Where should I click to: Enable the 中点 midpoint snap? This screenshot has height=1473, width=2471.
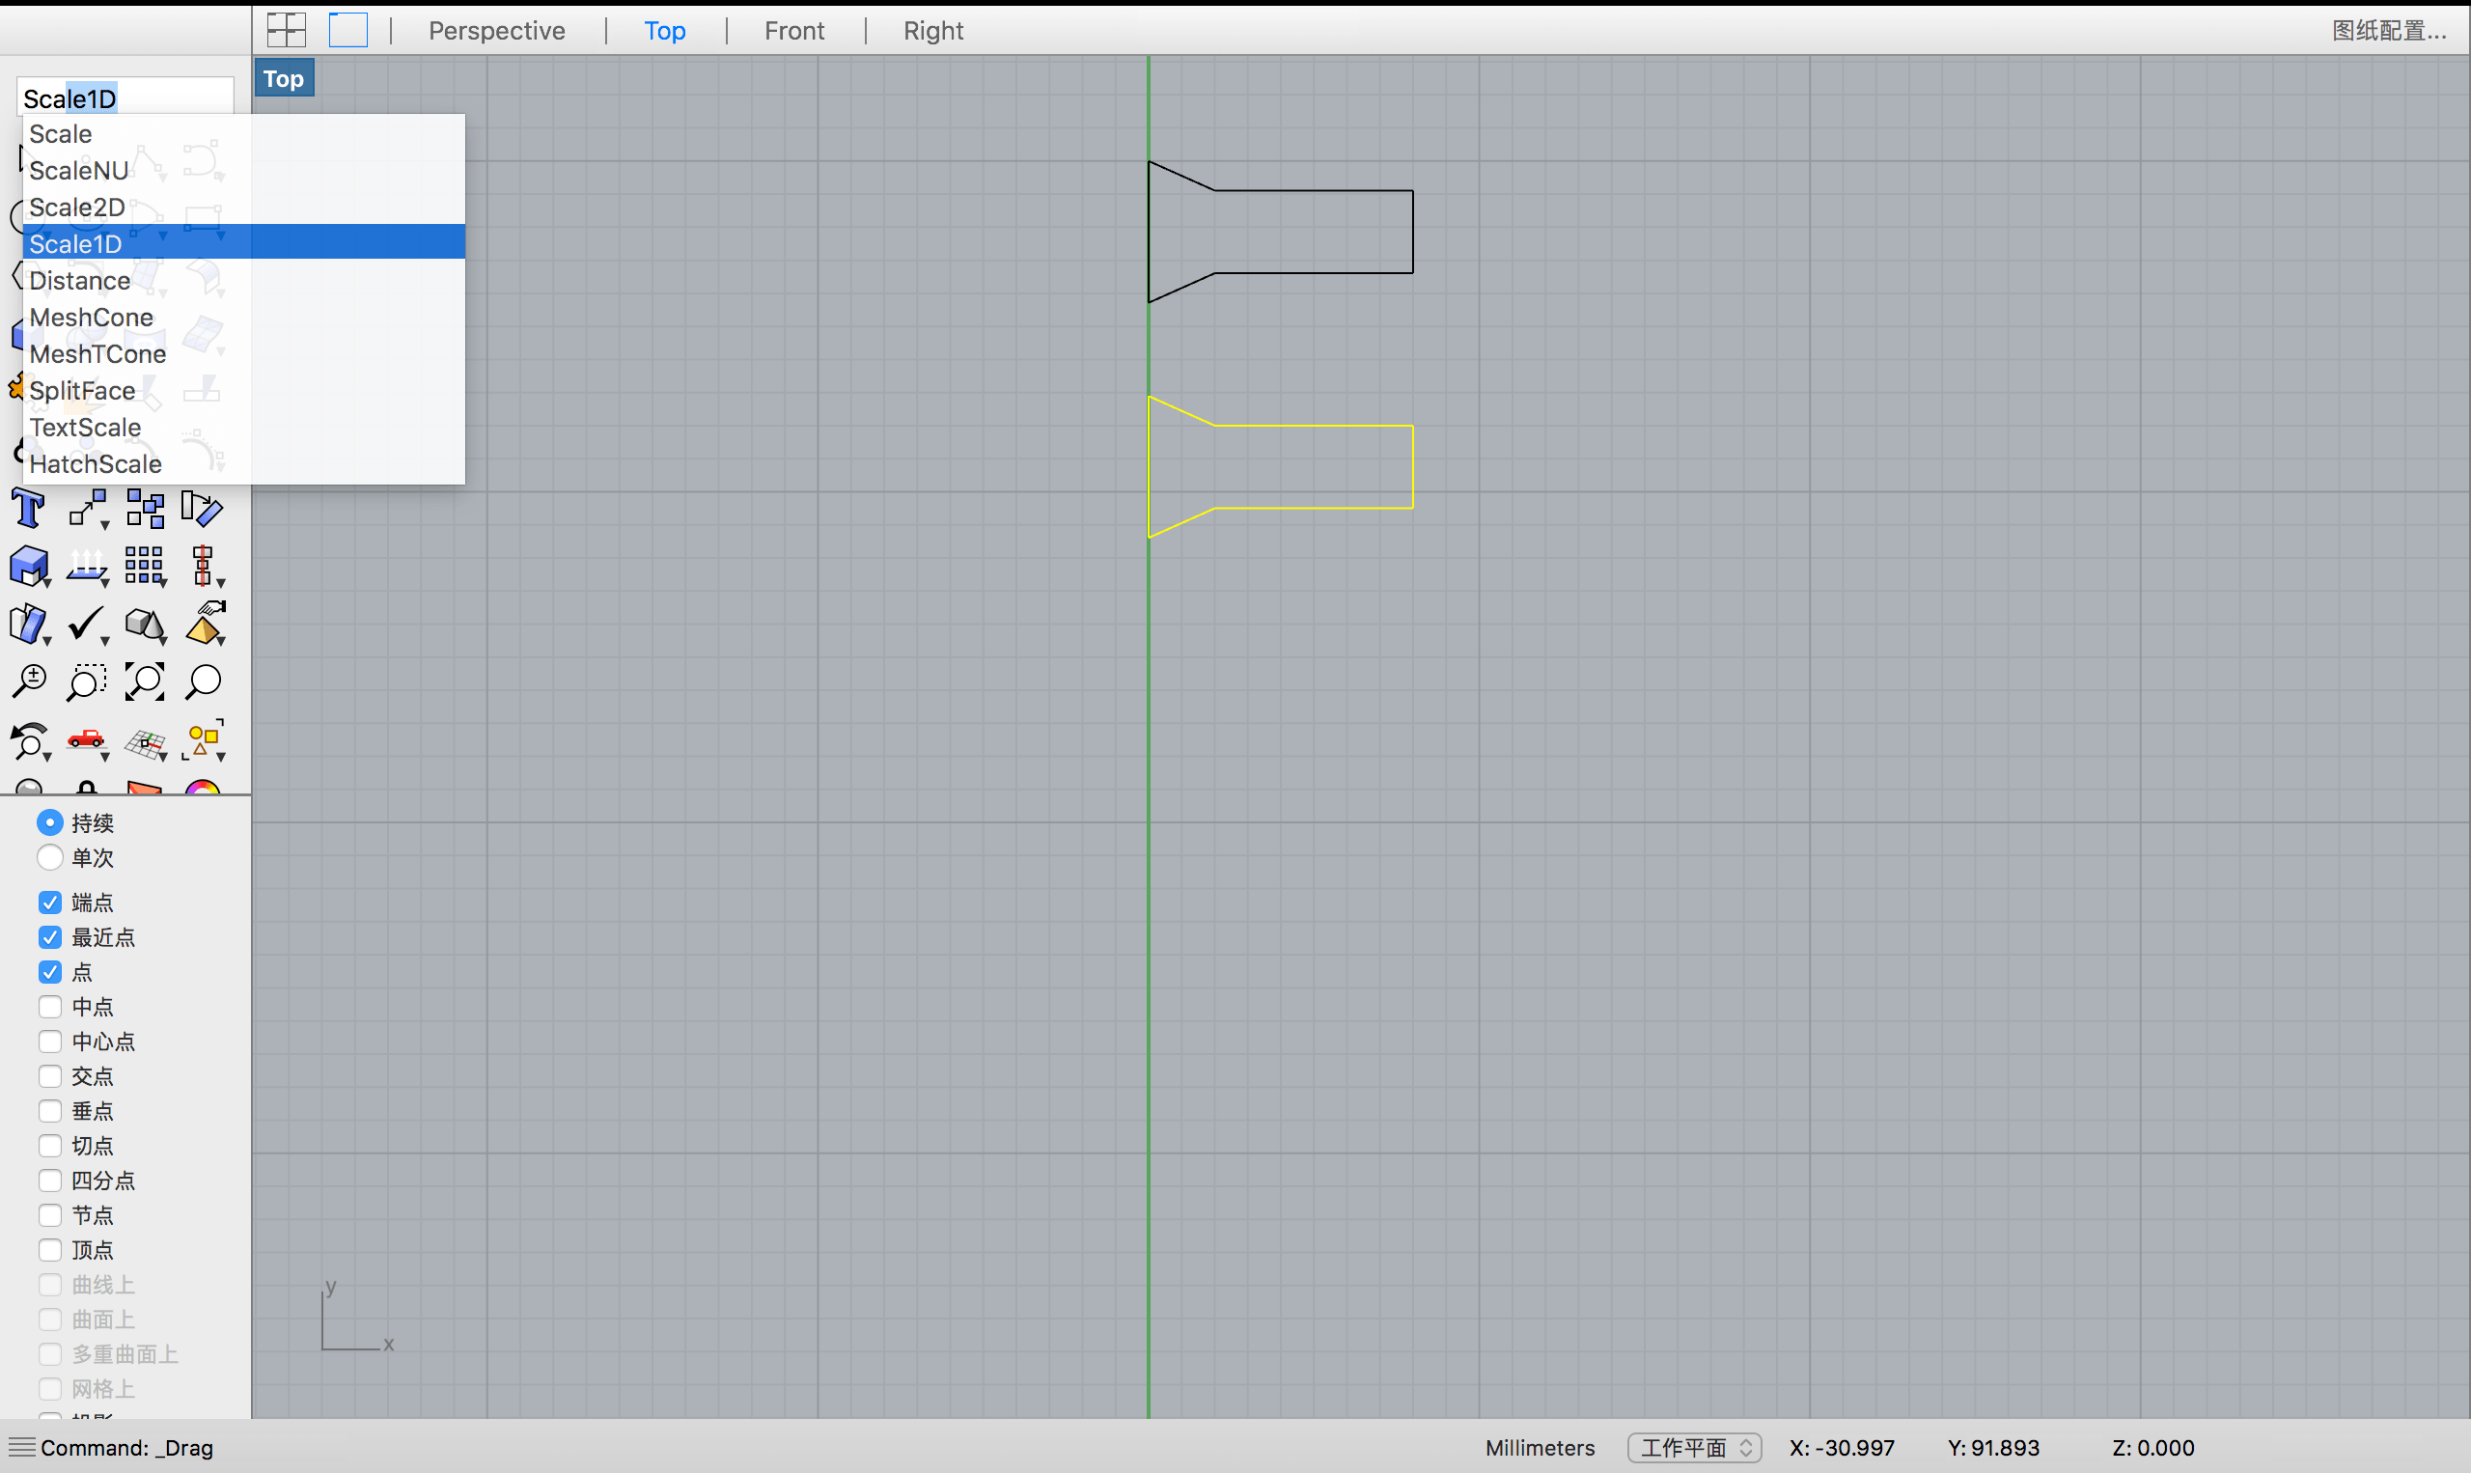[x=49, y=1007]
